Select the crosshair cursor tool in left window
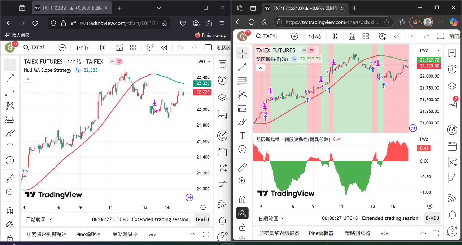 tap(10, 65)
